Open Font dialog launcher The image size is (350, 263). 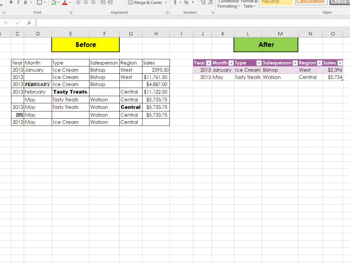pos(71,13)
